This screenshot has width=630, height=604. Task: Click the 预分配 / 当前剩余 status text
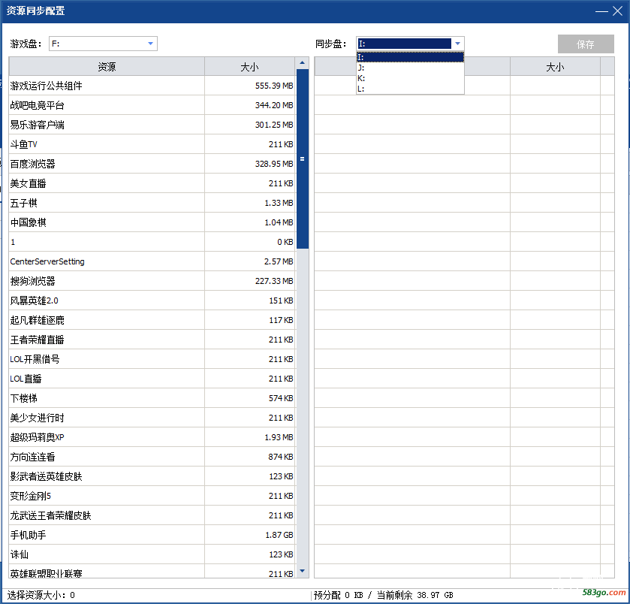click(383, 595)
